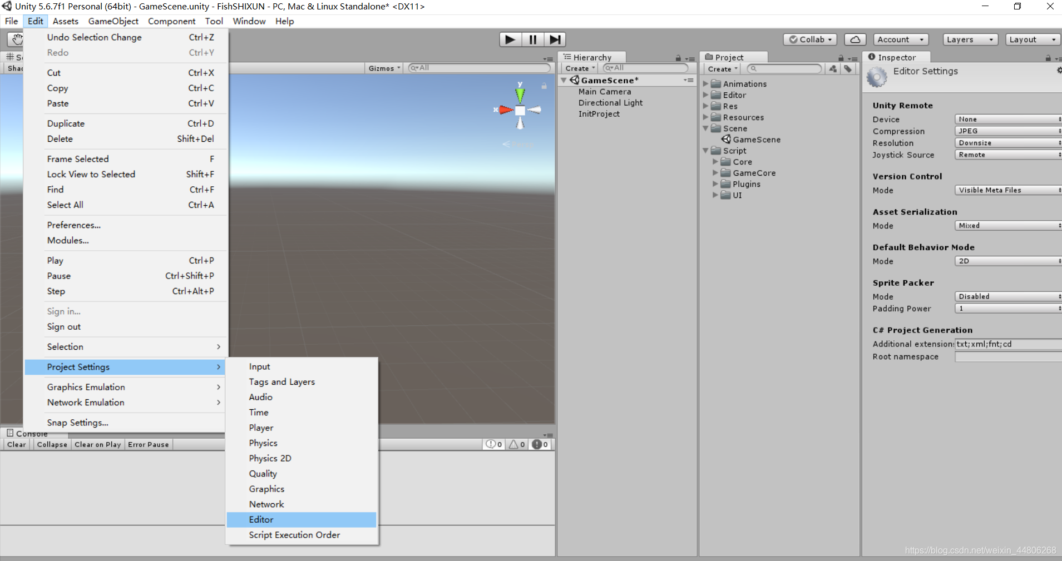Click the errors counter in Console
Image resolution: width=1062 pixels, height=561 pixels.
[540, 444]
